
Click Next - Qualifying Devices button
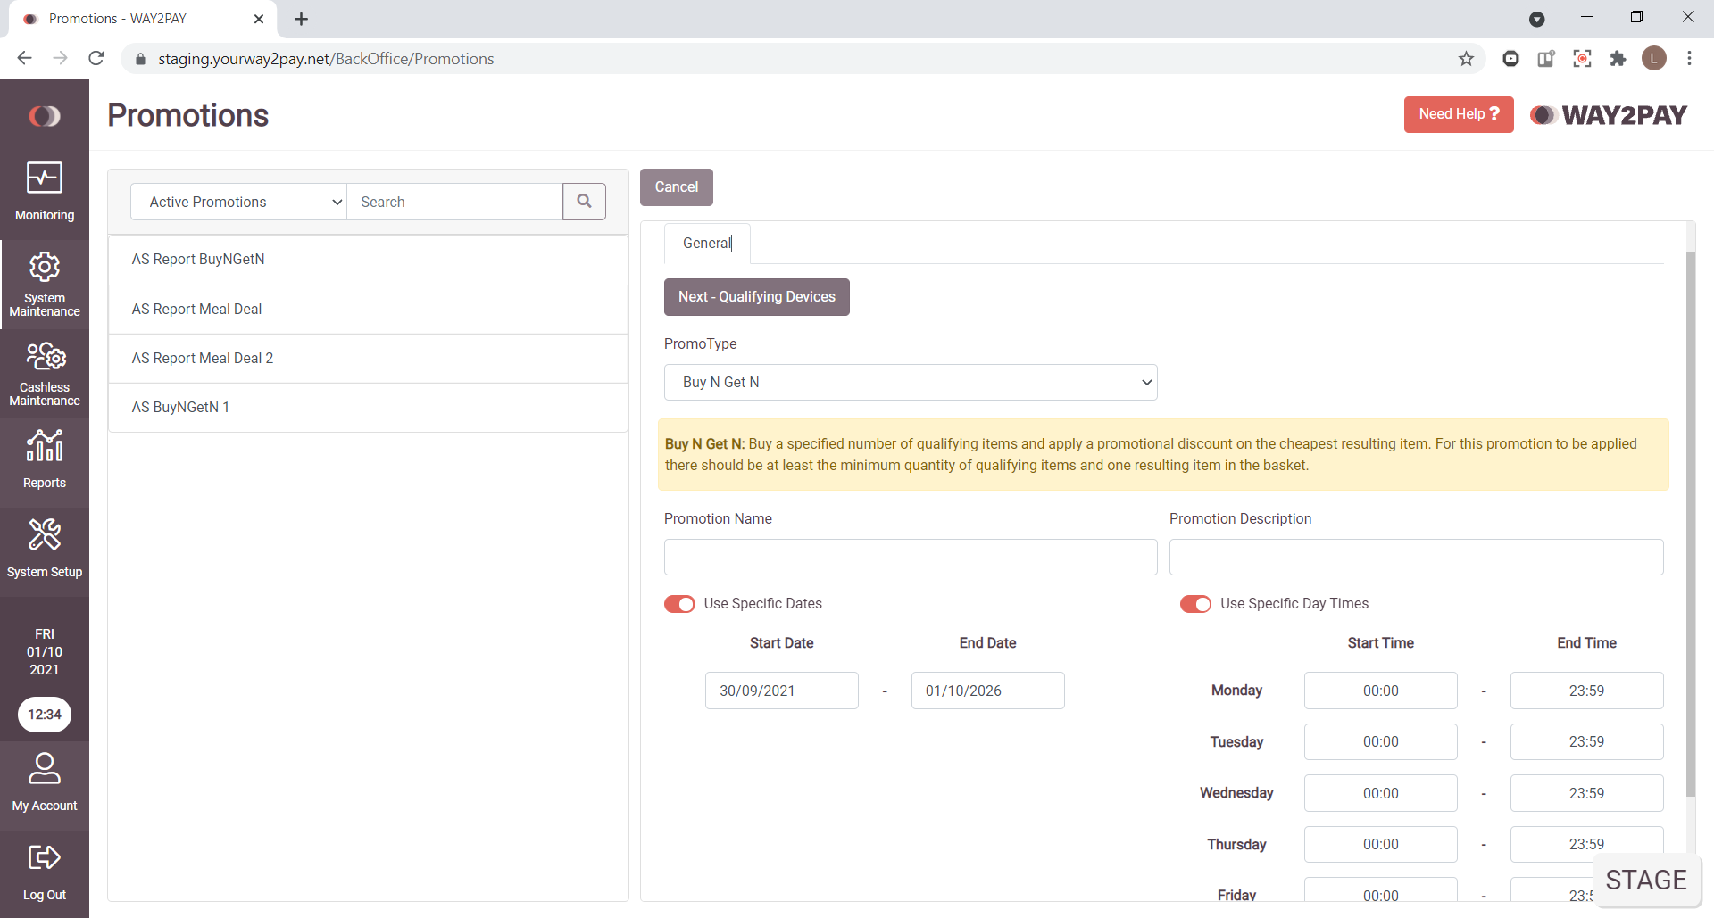click(x=757, y=297)
